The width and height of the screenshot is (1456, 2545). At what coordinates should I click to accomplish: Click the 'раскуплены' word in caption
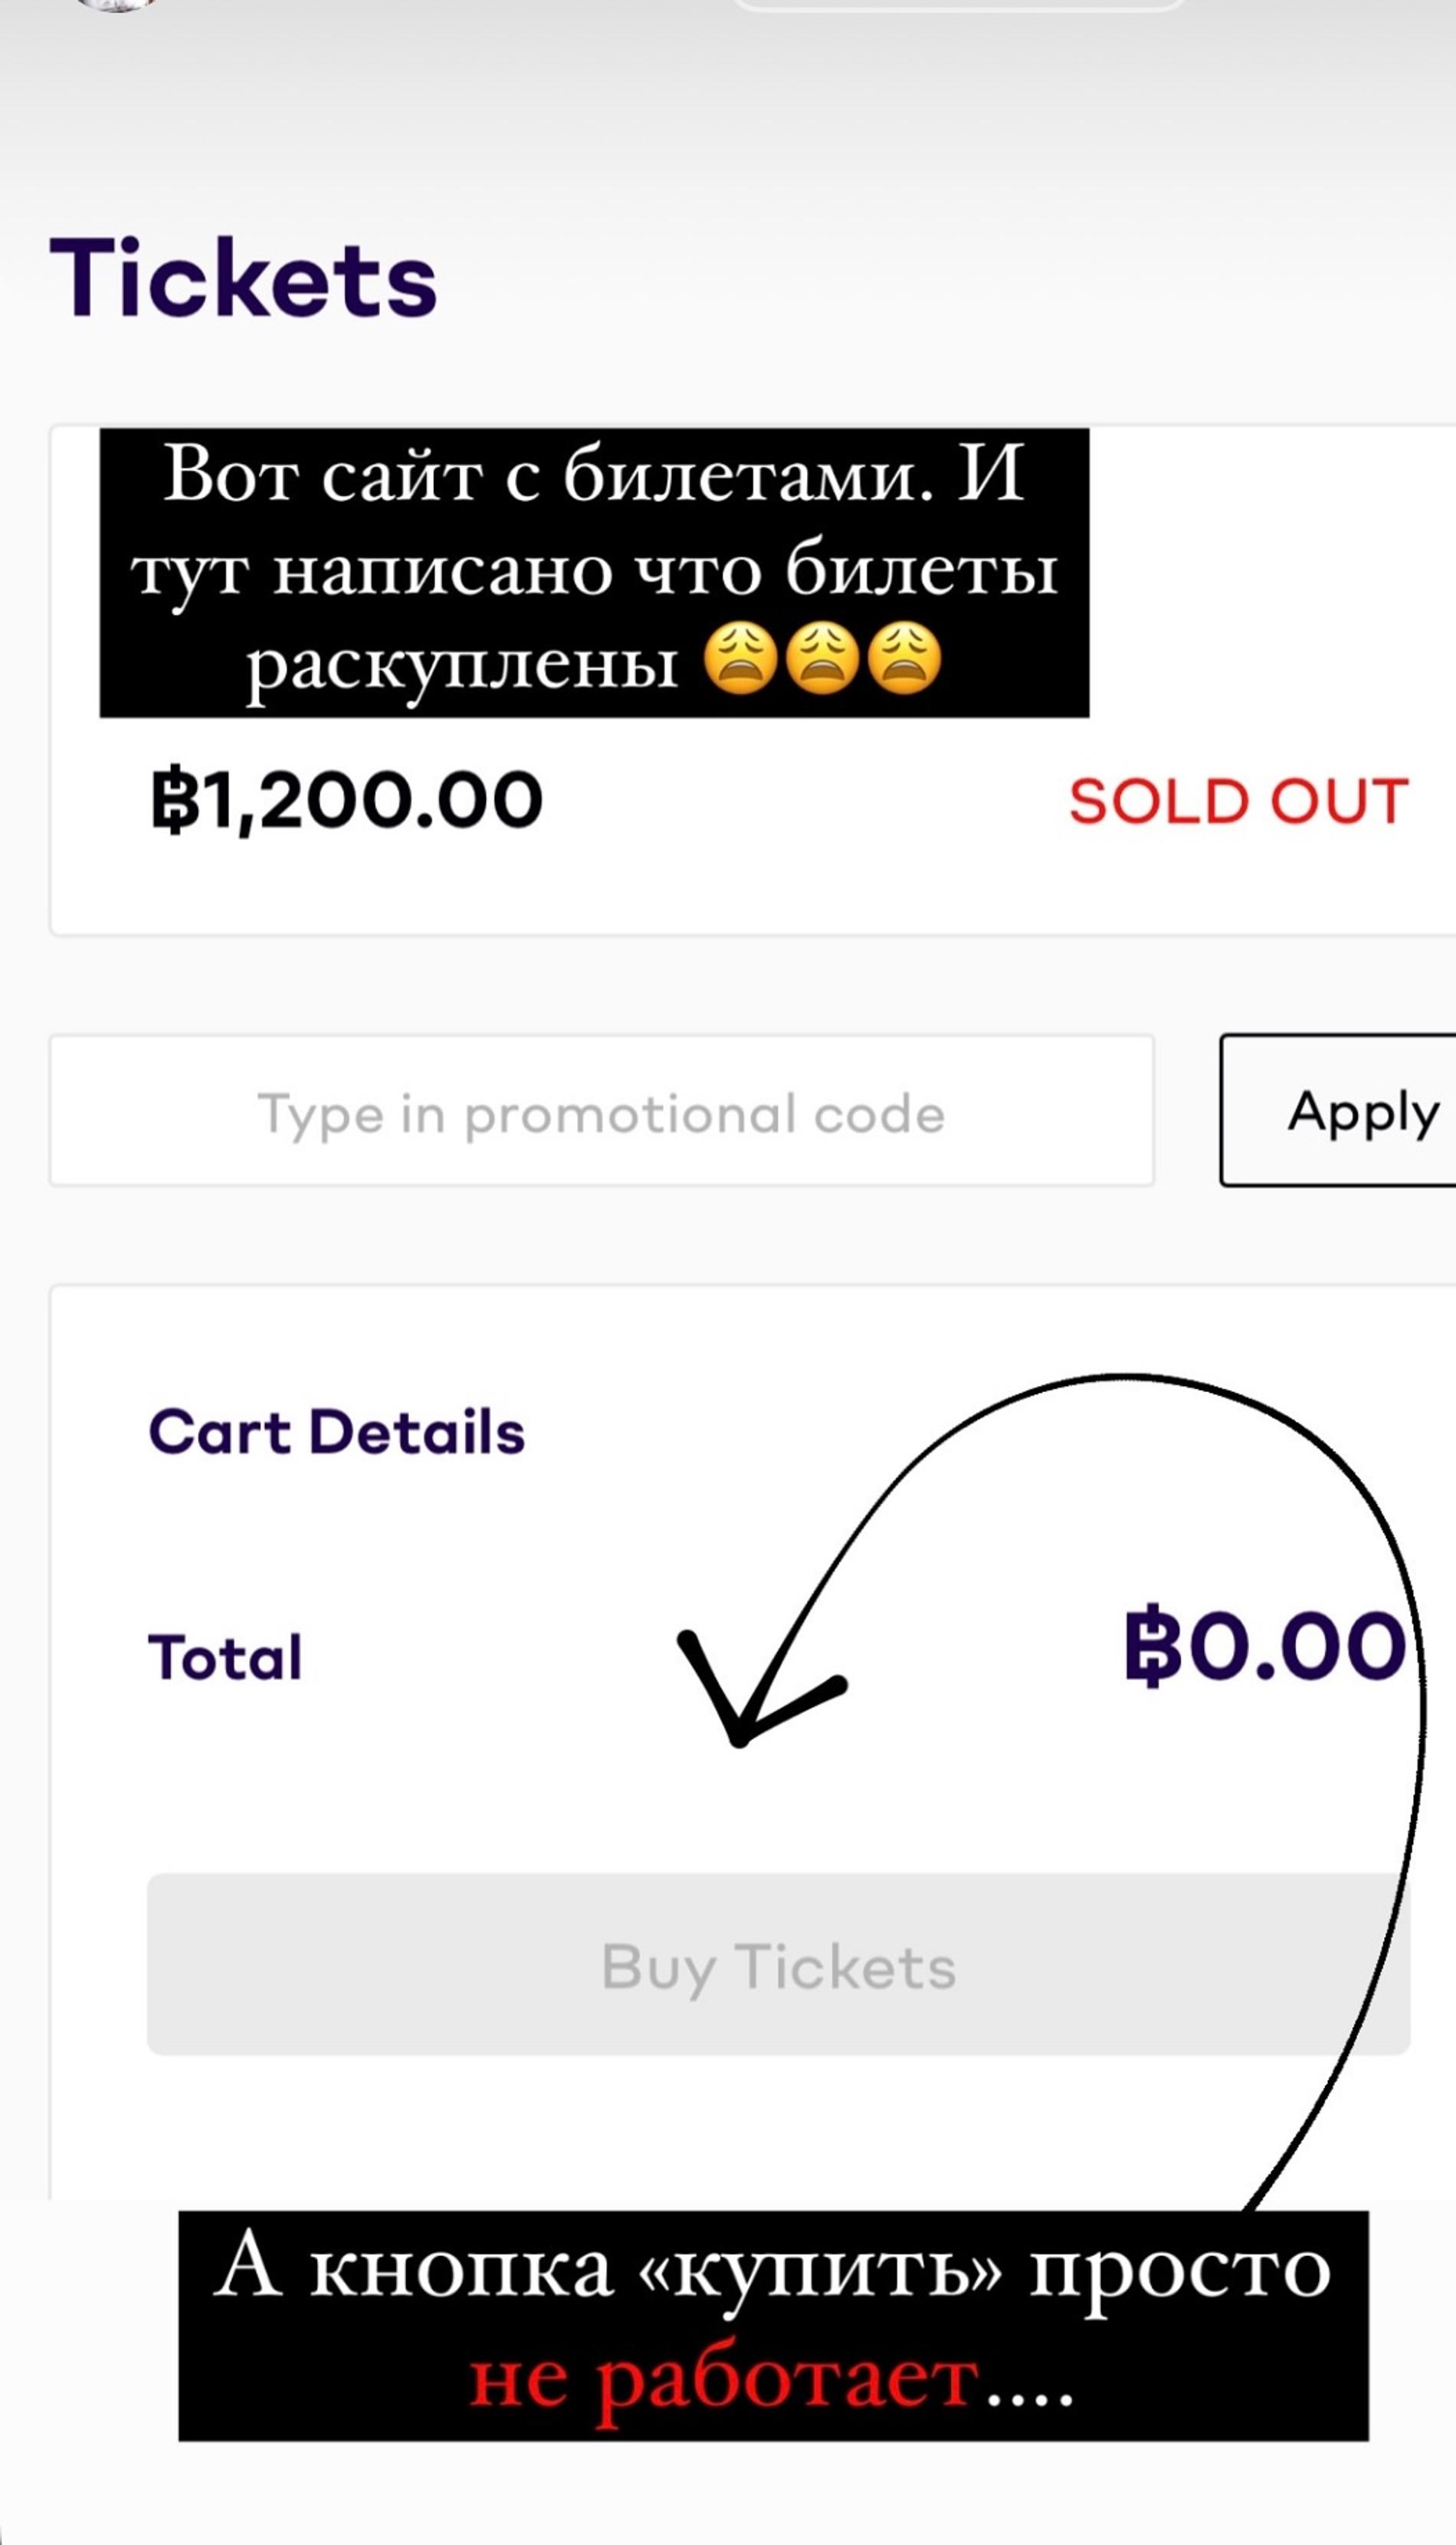463,664
